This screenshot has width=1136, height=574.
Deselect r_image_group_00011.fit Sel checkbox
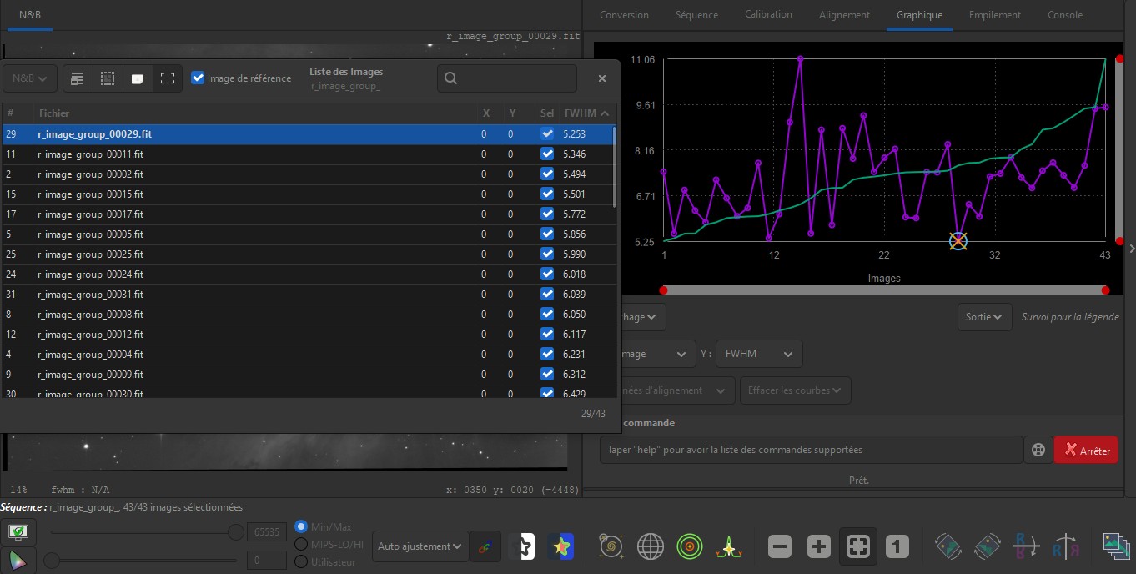[x=546, y=154]
